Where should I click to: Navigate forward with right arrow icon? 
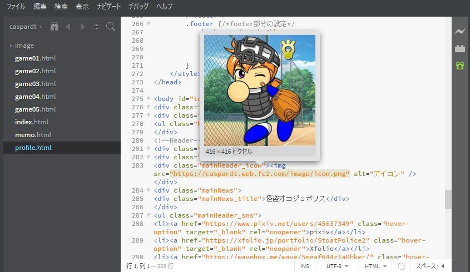(82, 27)
